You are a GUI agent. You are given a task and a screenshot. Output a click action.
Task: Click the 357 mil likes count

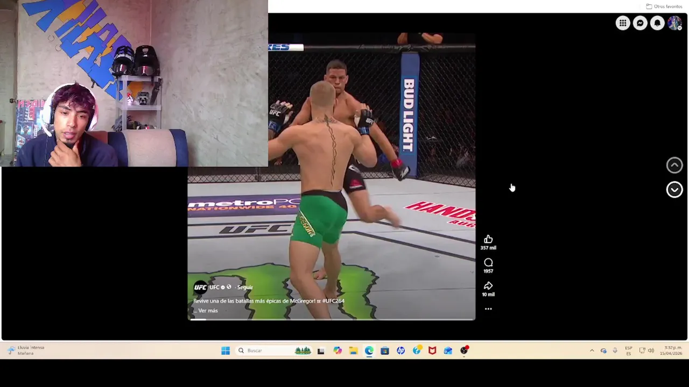tap(488, 248)
